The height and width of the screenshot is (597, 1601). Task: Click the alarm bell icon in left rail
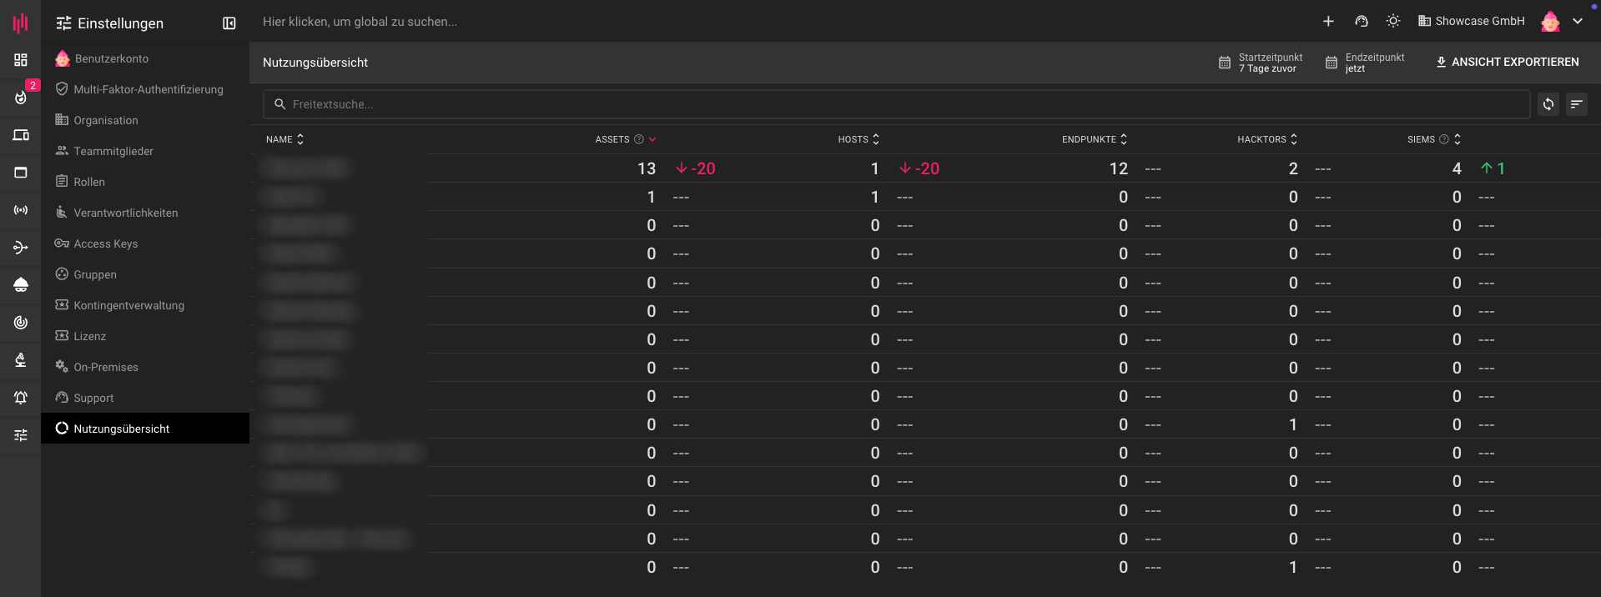[x=21, y=398]
